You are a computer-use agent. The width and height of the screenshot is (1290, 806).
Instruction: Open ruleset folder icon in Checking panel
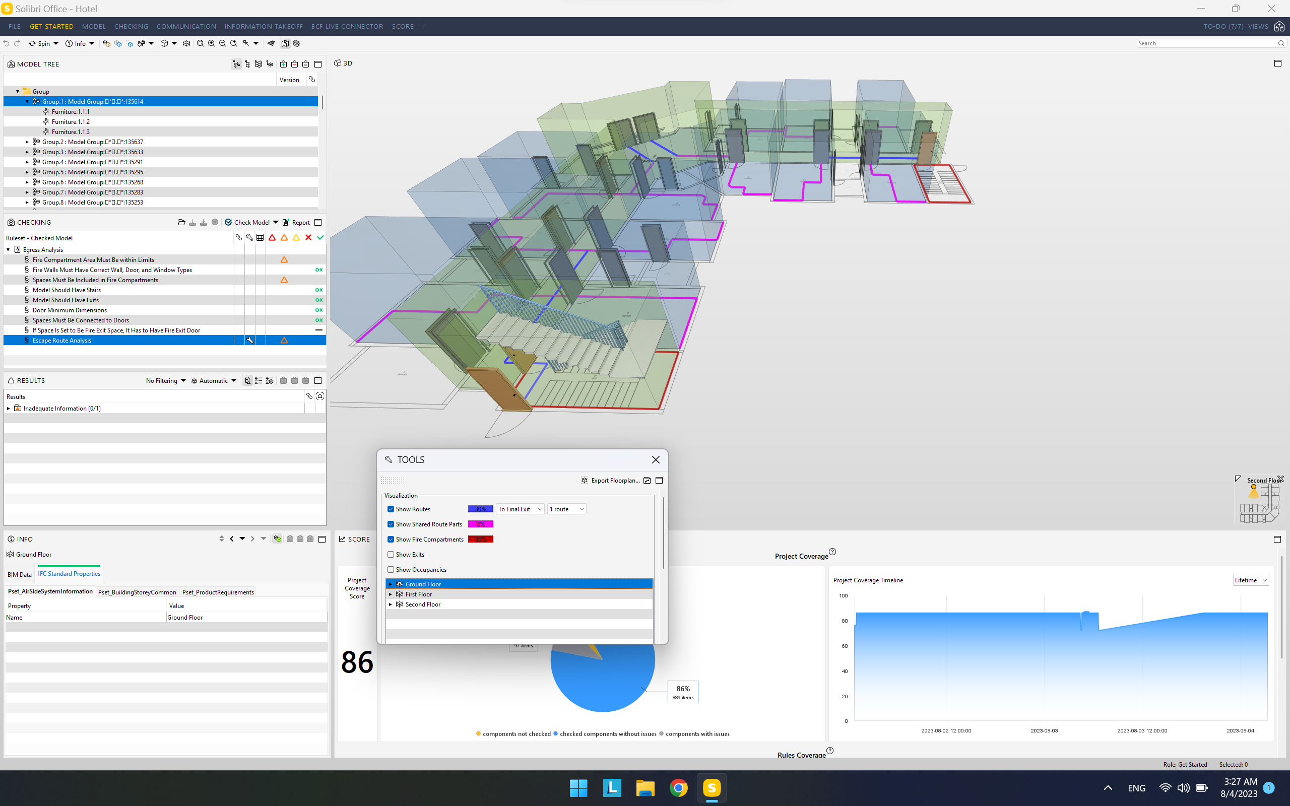181,222
